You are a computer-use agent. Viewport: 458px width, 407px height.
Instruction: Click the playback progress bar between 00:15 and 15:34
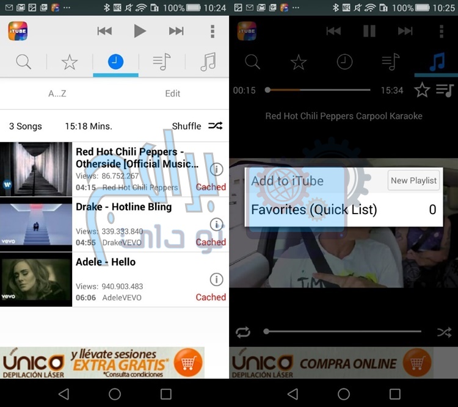pos(318,90)
